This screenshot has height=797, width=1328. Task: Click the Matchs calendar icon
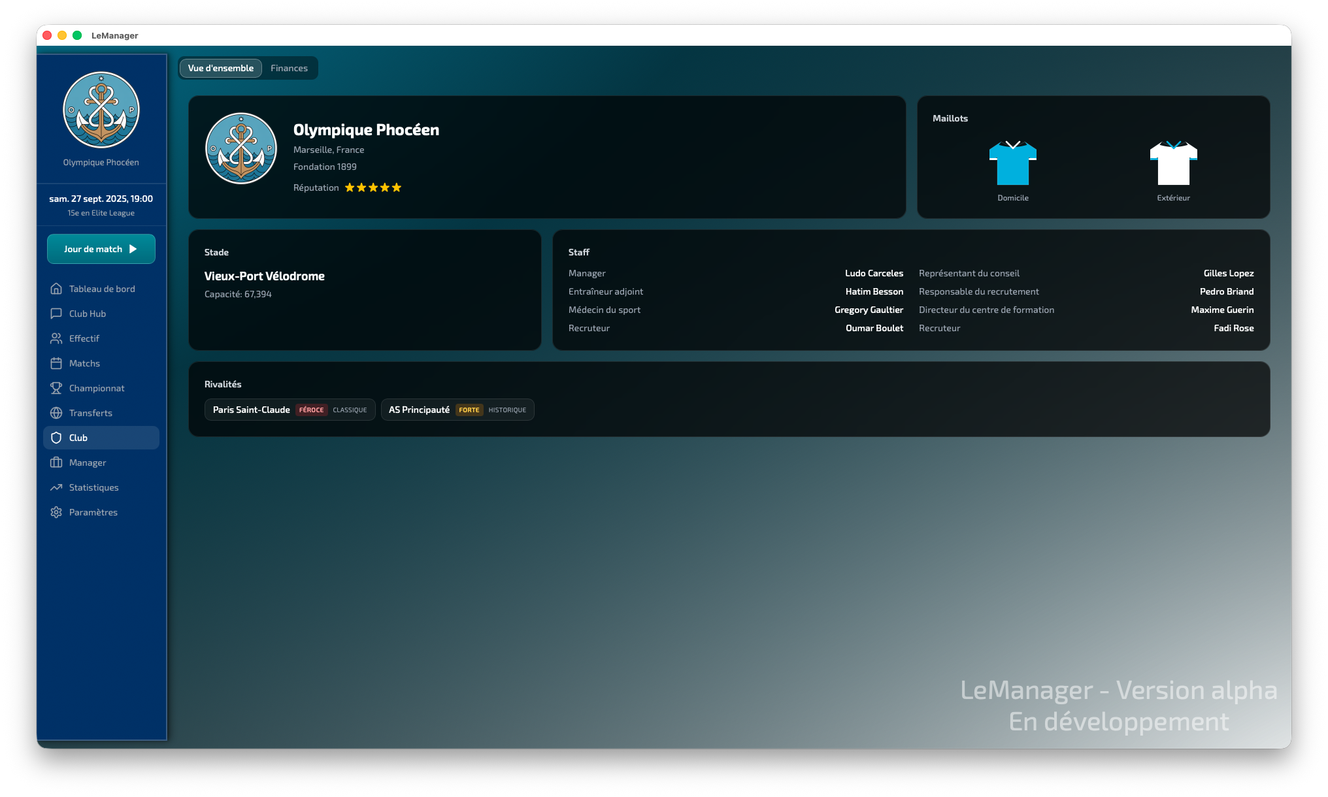click(56, 363)
